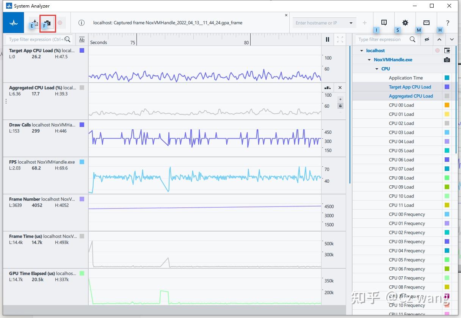Open the settings gear
The image size is (461, 318).
[x=405, y=23]
